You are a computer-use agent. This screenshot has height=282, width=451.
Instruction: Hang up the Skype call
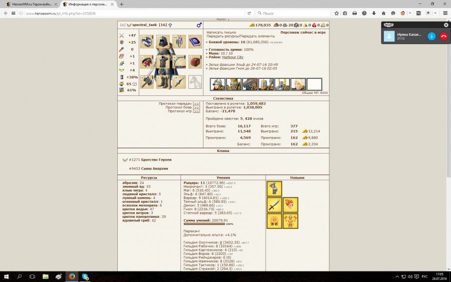443,36
